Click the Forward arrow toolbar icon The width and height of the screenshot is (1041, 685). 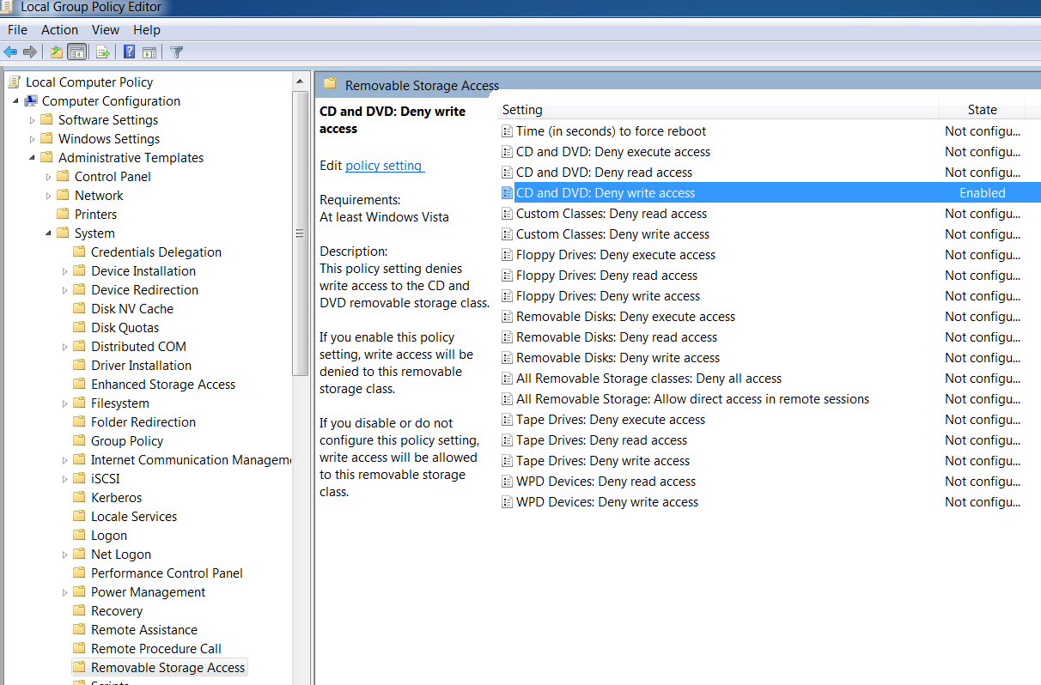[x=30, y=52]
